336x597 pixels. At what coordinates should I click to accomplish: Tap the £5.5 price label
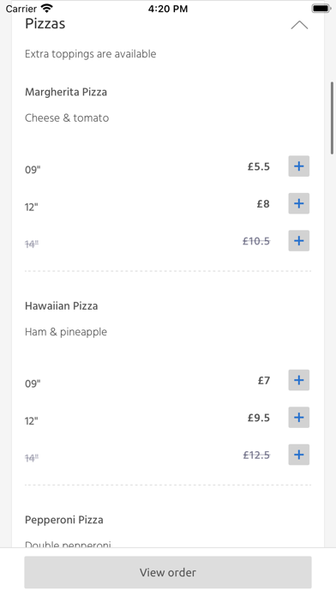(259, 166)
